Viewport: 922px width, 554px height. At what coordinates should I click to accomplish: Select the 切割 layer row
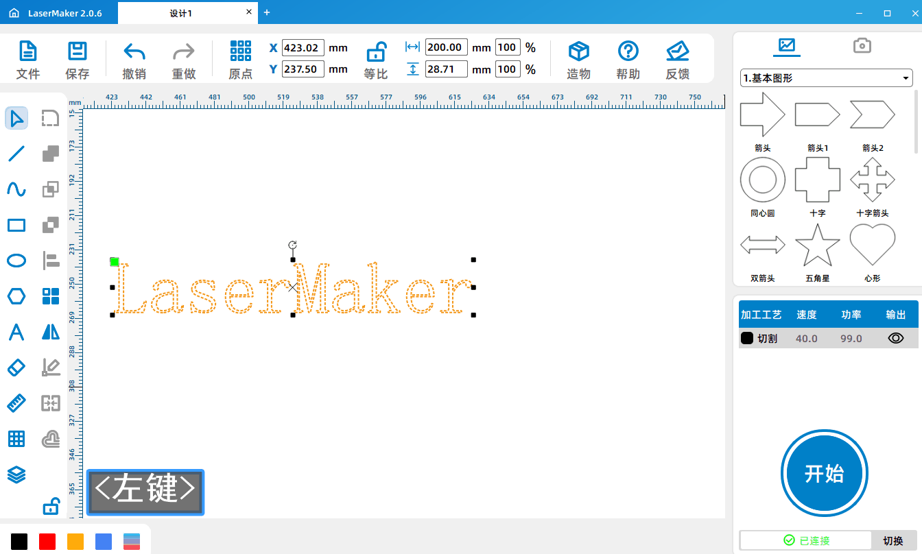829,338
